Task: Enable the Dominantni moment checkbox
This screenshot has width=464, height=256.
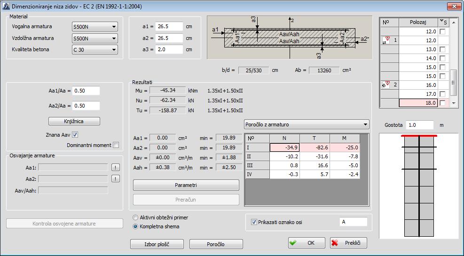Action: coord(116,145)
